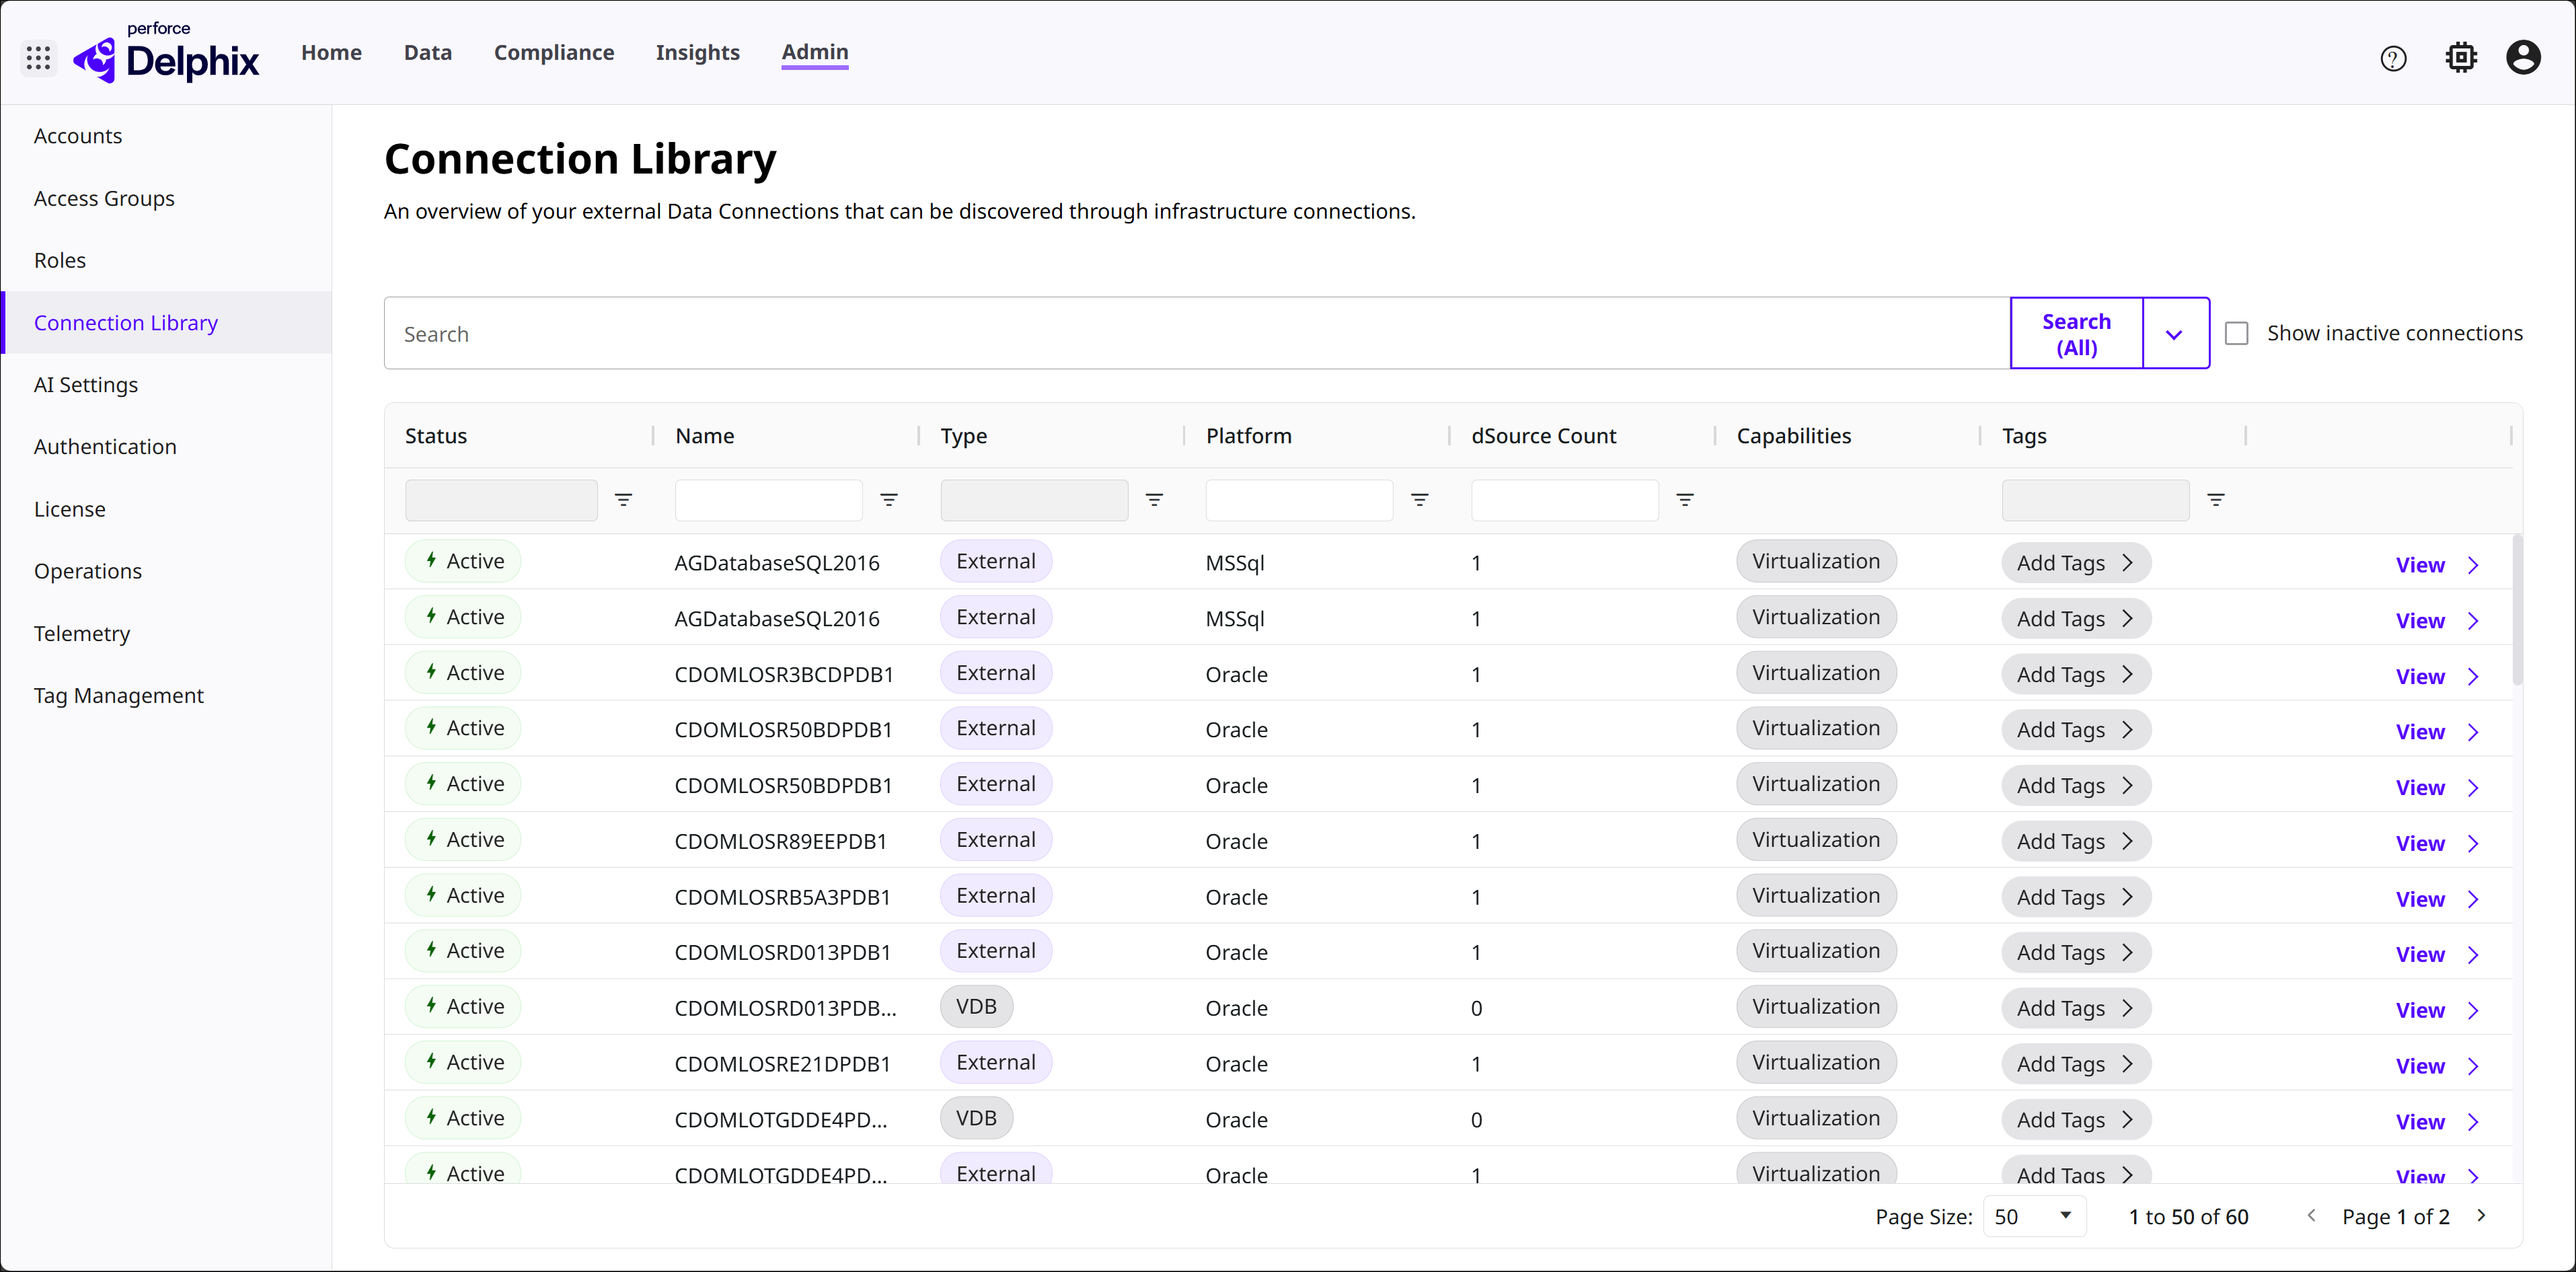Click the Name column filter icon
Screen dimensions: 2576x1272
[x=888, y=500]
